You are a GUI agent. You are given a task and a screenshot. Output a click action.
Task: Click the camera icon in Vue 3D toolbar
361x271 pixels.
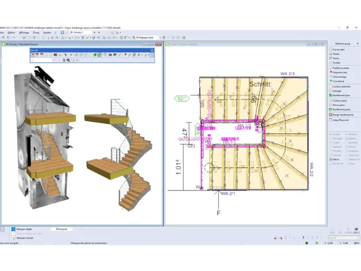click(110, 55)
